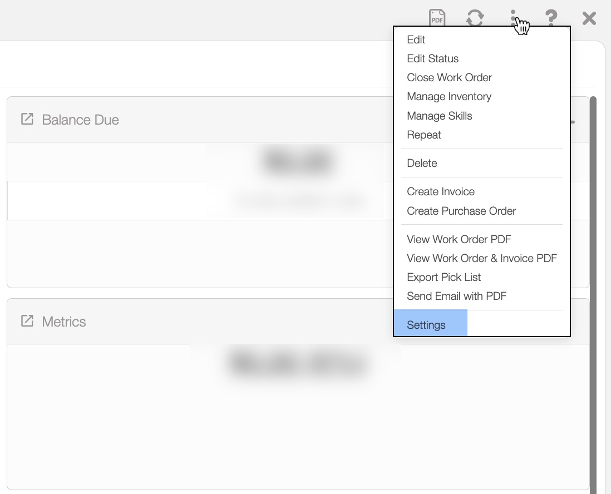Open help via the question mark icon
The image size is (611, 494).
tap(551, 18)
